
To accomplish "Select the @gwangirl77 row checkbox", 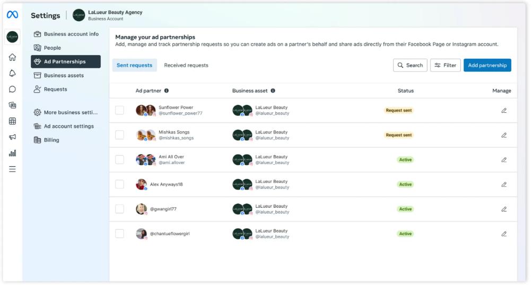I will pyautogui.click(x=119, y=209).
